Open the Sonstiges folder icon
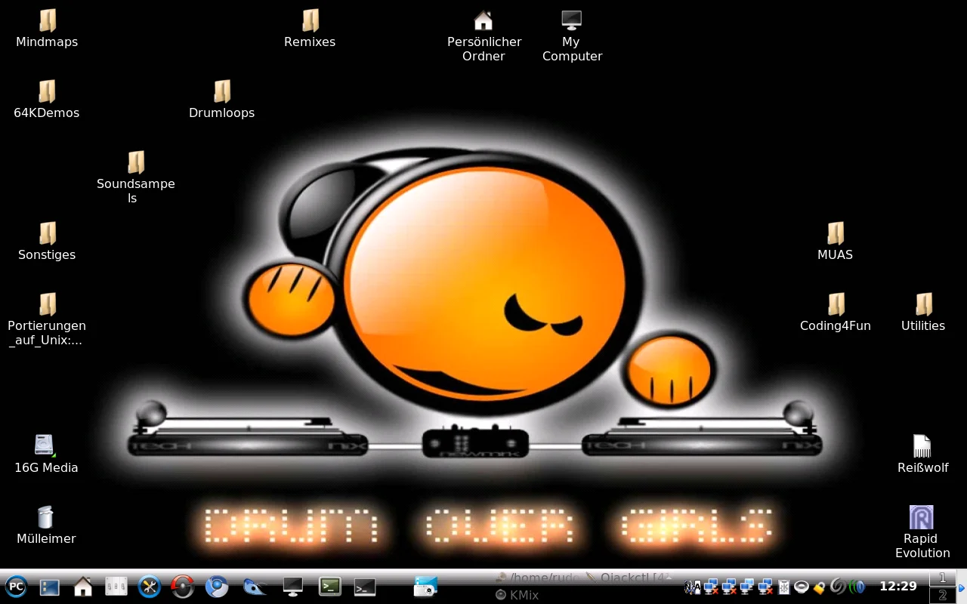The image size is (967, 604). tap(47, 242)
